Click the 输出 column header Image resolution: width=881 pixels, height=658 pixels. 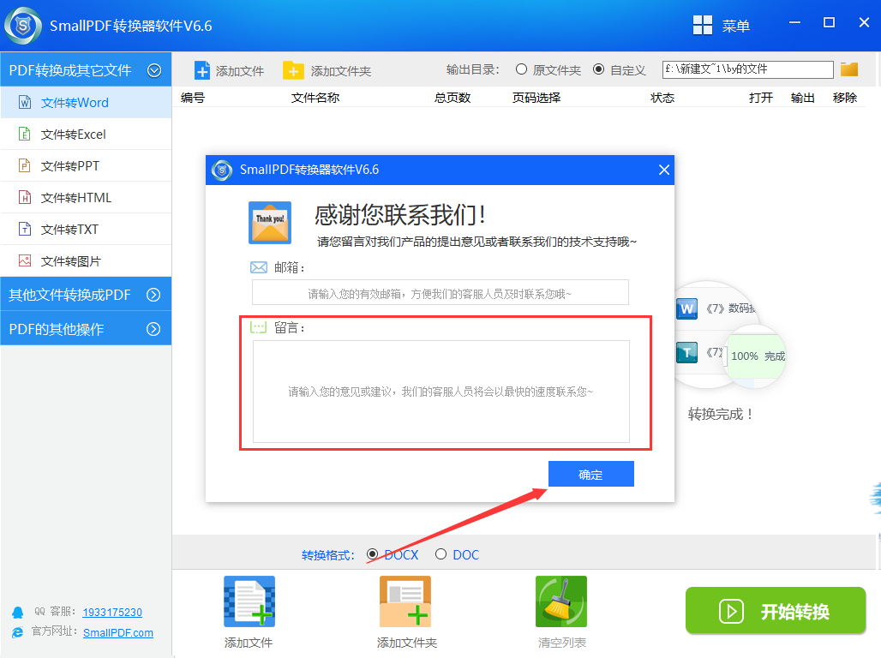(x=802, y=97)
